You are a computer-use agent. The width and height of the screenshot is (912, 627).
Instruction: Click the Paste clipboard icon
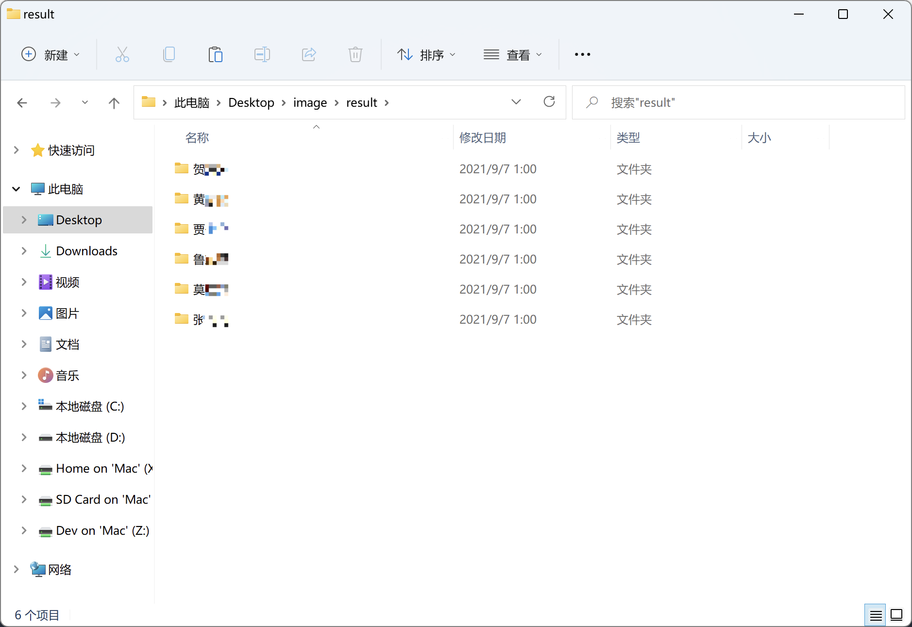215,54
